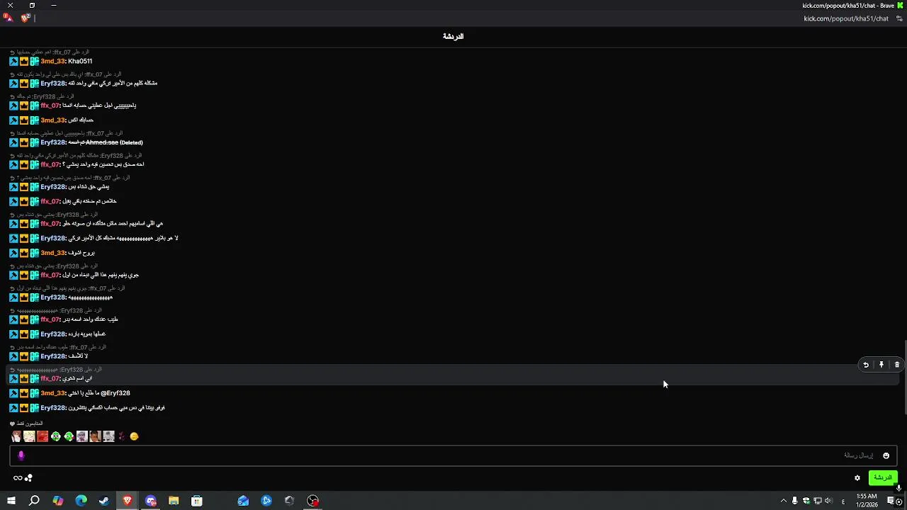Viewport: 907px width, 510px height.
Task: Click the kick.com/popout/kha51/chat address text
Action: pos(846,18)
